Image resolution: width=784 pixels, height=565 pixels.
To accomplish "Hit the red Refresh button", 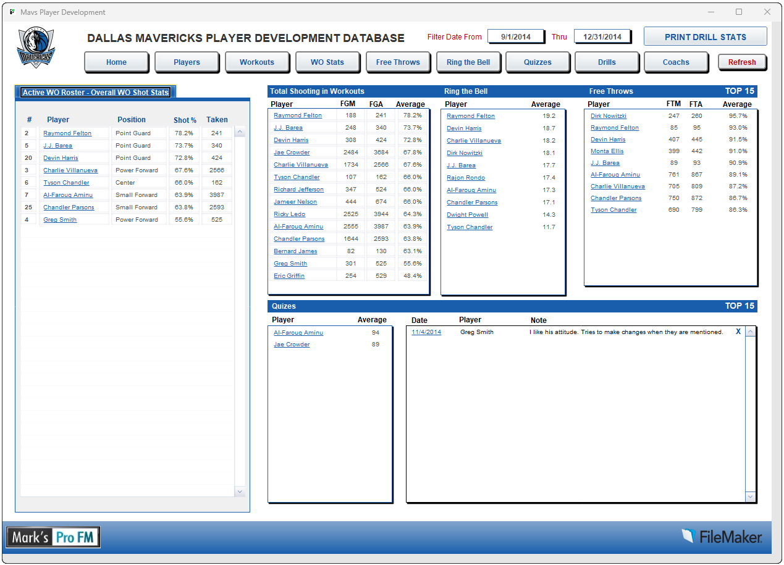I will point(741,62).
